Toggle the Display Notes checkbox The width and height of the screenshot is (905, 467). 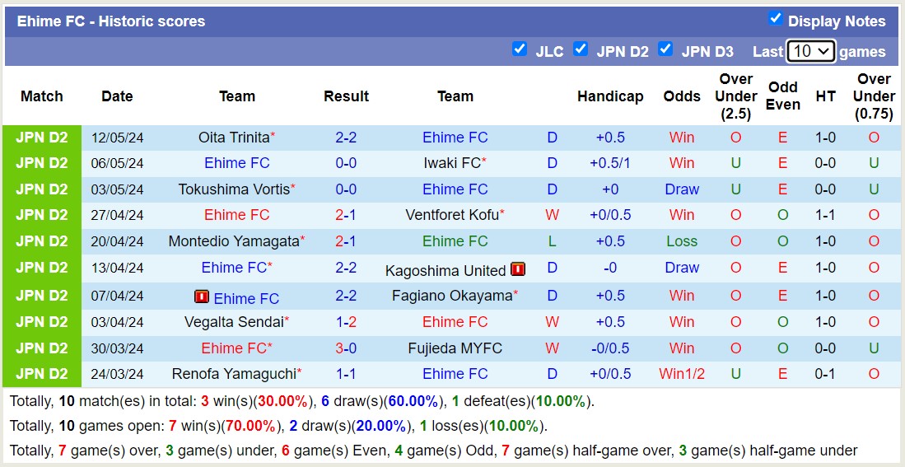coord(775,19)
